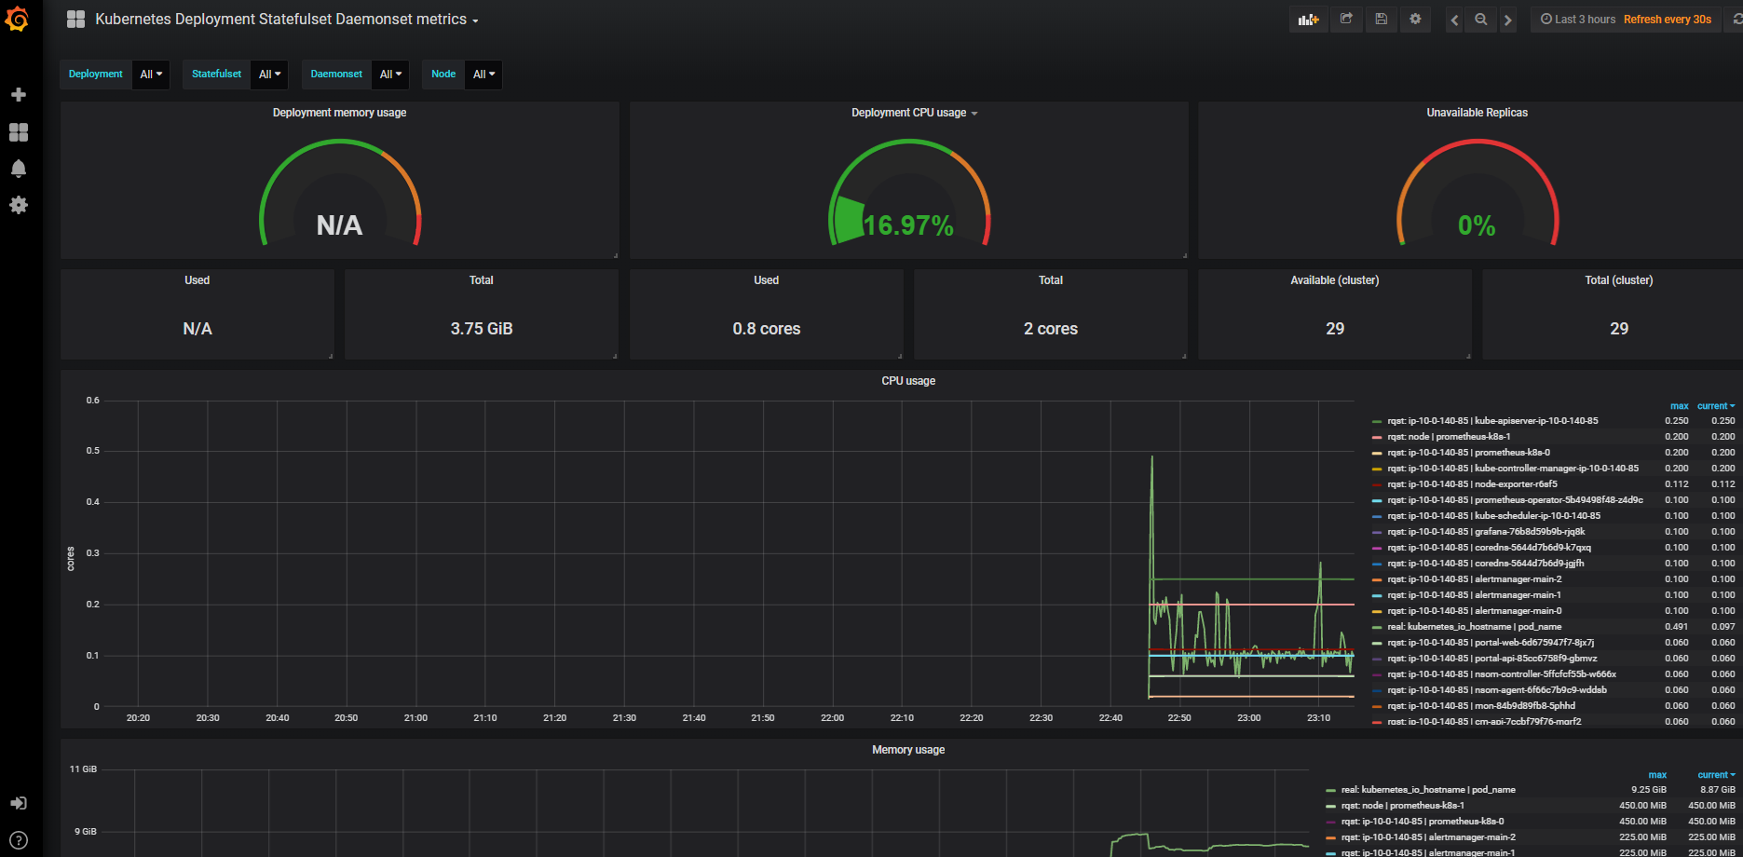Screen dimensions: 1743x857
Task: Click color swatch of memory legend pod_name series
Action: pyautogui.click(x=1331, y=791)
